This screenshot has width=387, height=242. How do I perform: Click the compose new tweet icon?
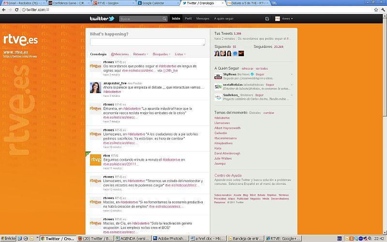pos(268,19)
